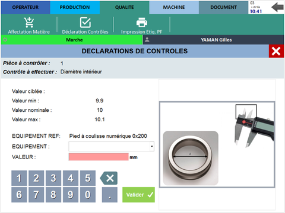The height and width of the screenshot is (213, 285).
Task: Open the DOCUMENT tab
Action: (224, 7)
